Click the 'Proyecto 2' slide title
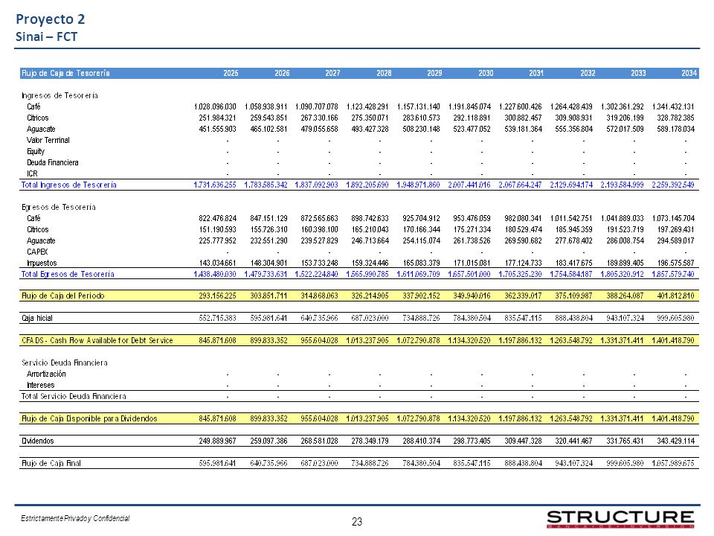Screen dimensions: 714x536 50,19
